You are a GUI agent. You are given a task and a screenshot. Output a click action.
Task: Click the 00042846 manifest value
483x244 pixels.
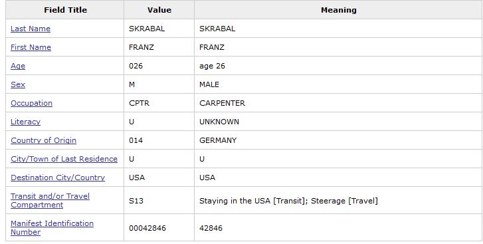147,228
